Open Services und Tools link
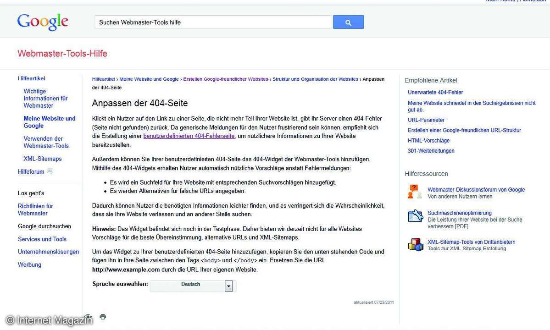 pyautogui.click(x=42, y=239)
